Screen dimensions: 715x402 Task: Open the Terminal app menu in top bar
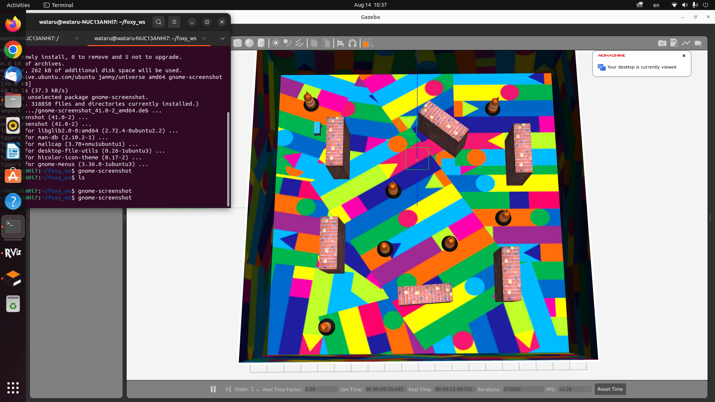(58, 5)
